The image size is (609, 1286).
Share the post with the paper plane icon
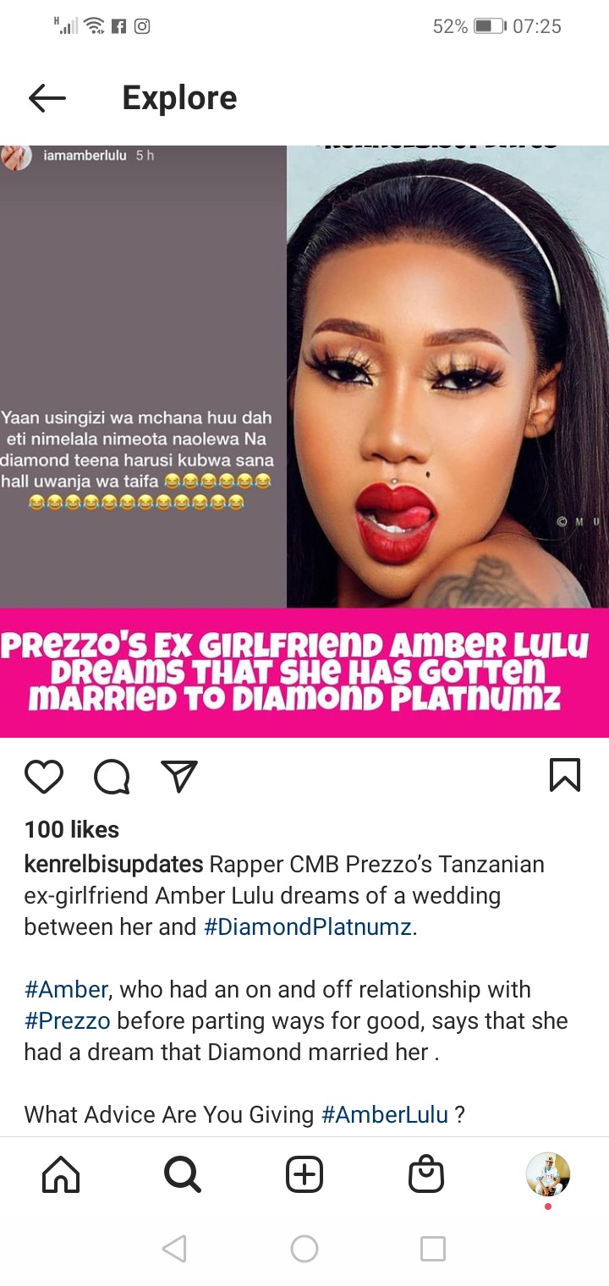(x=179, y=776)
